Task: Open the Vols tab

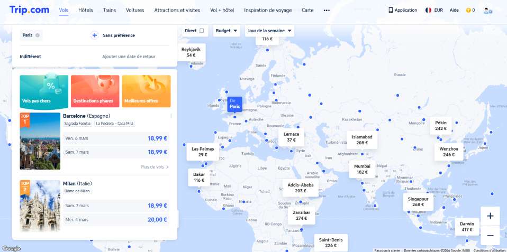Action: 64,10
